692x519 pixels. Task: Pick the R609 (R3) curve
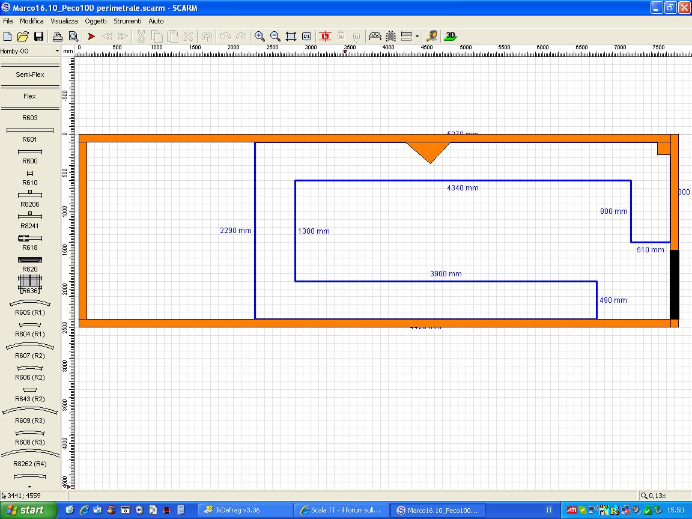click(x=30, y=416)
